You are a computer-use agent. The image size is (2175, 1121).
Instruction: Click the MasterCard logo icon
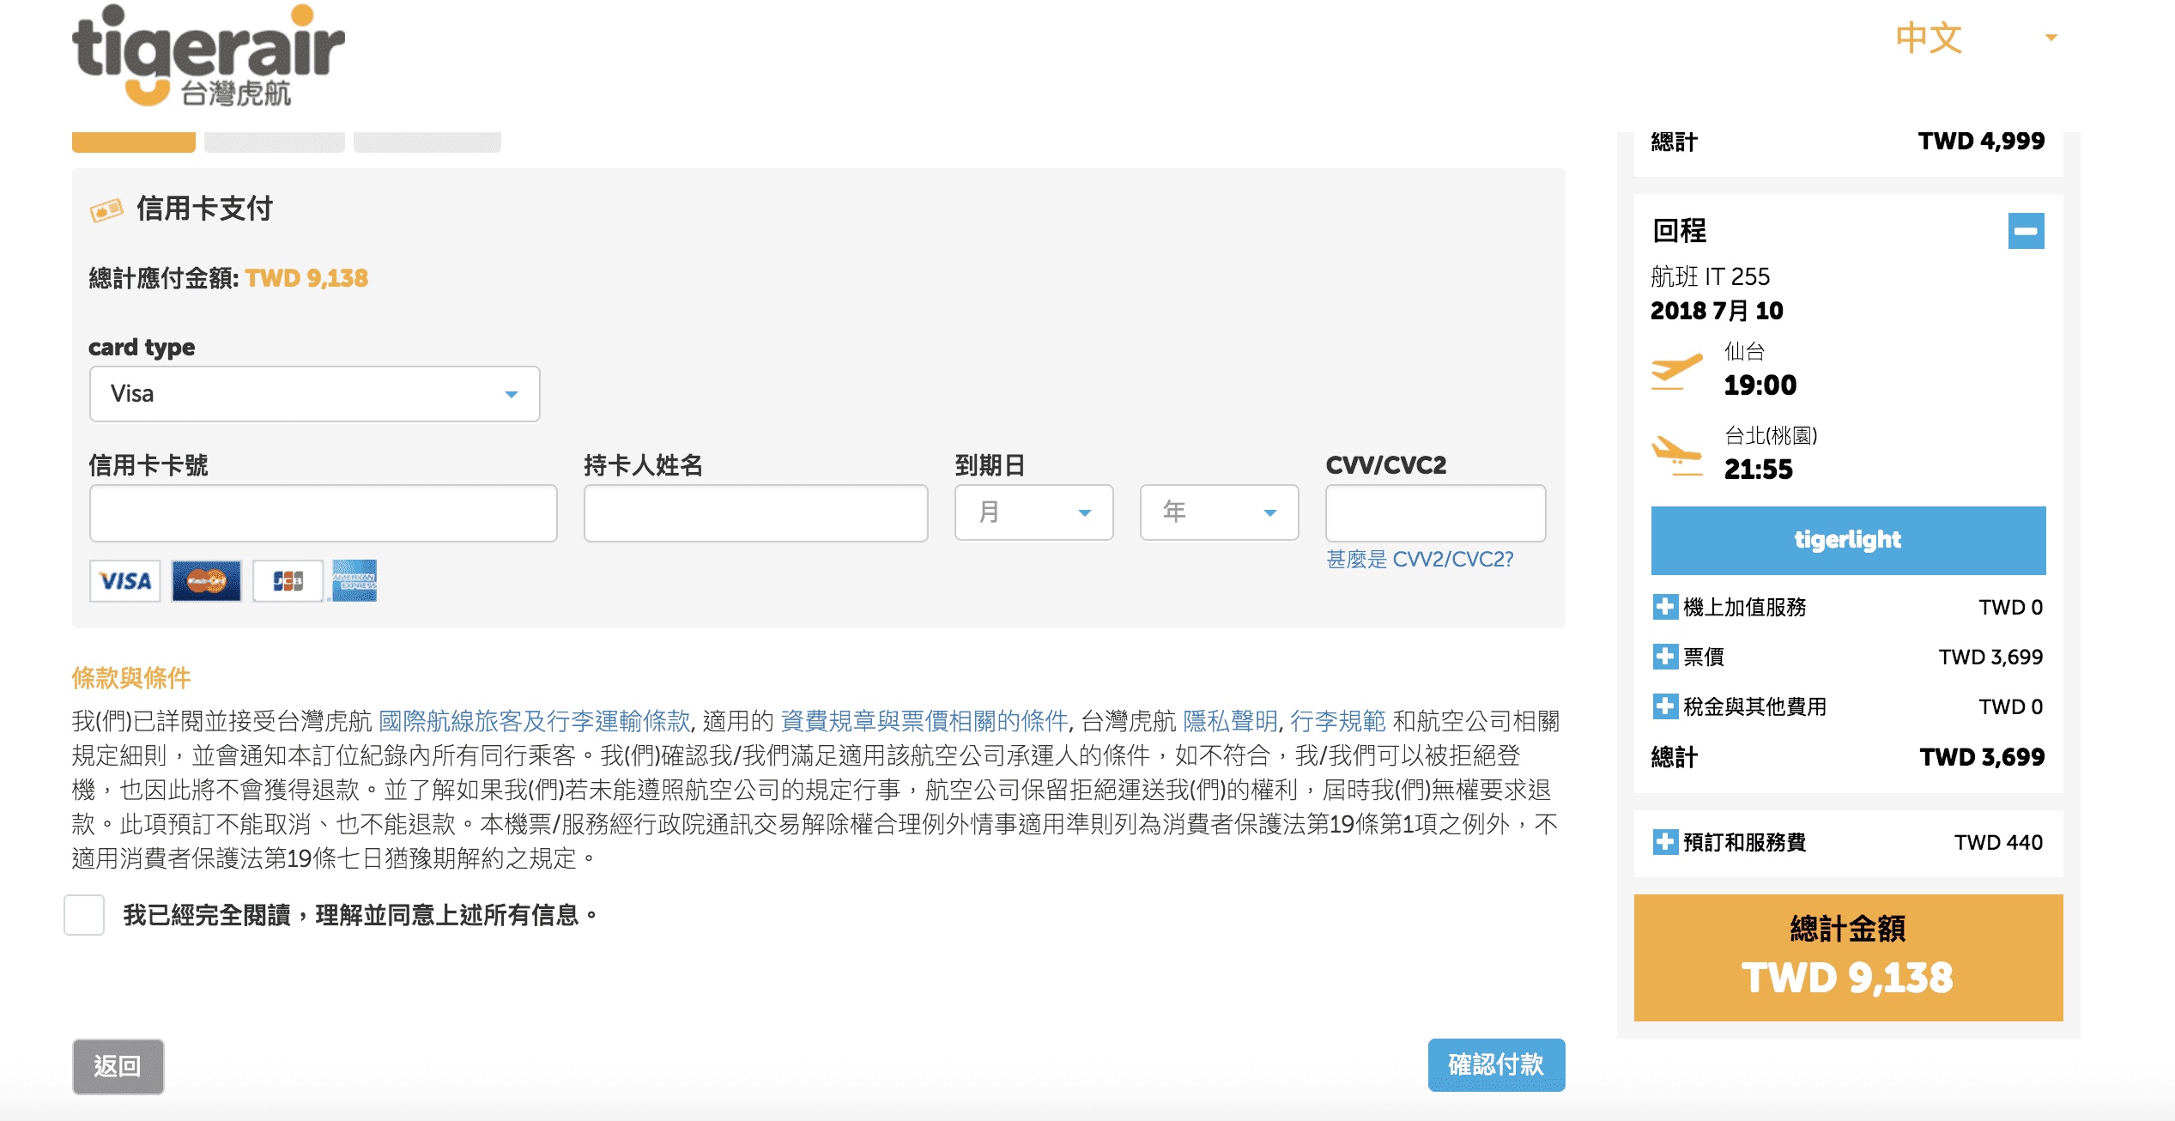[x=206, y=581]
